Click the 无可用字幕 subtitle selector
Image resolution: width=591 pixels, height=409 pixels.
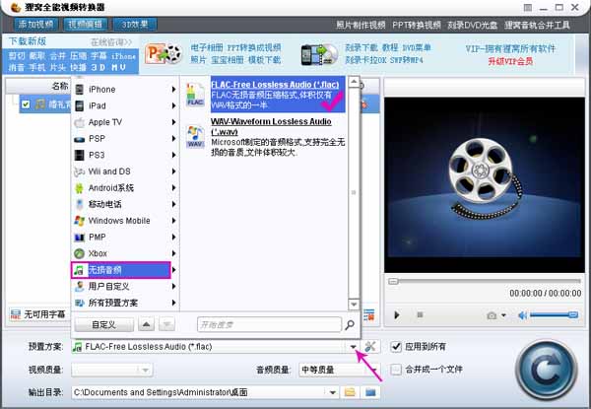click(x=38, y=314)
